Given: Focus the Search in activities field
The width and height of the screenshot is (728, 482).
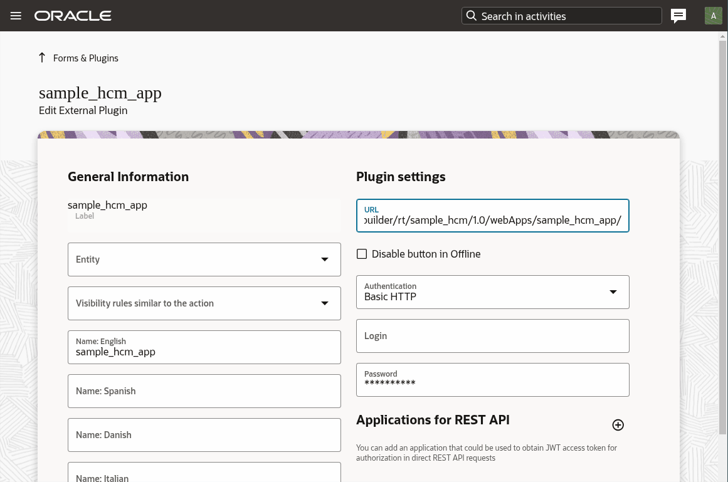Looking at the screenshot, I should click(561, 16).
